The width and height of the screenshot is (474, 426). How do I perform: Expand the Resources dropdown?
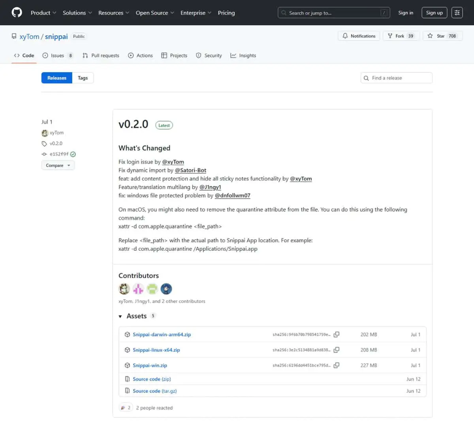[x=114, y=13]
